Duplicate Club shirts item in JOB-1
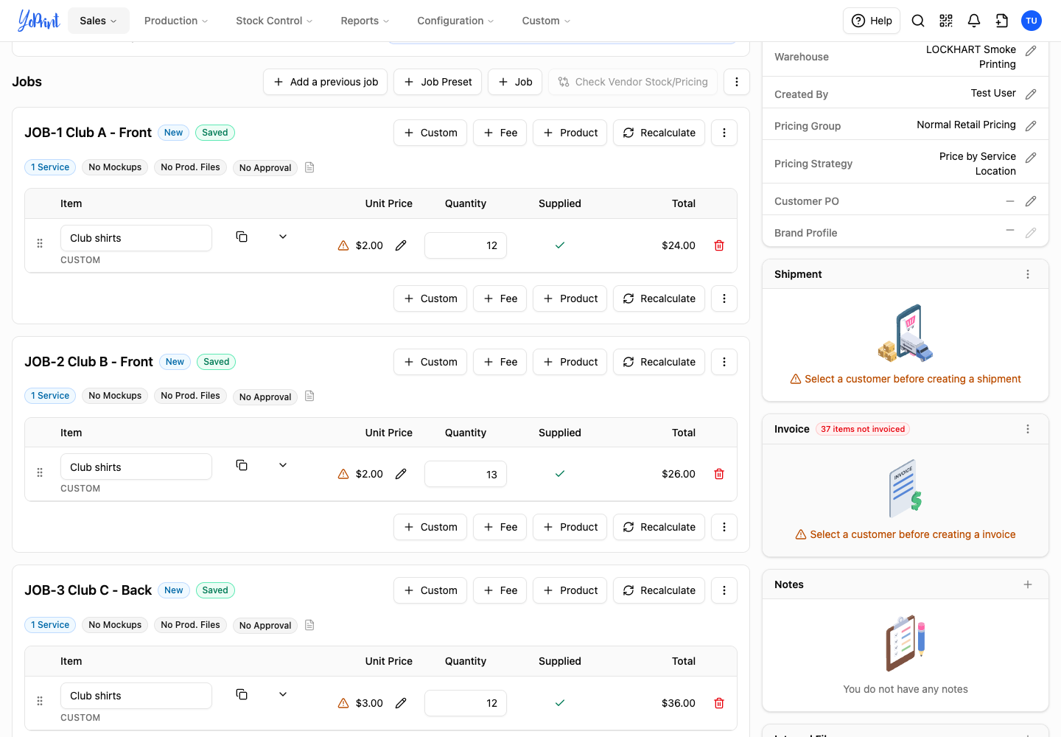The height and width of the screenshot is (737, 1061). [x=242, y=237]
